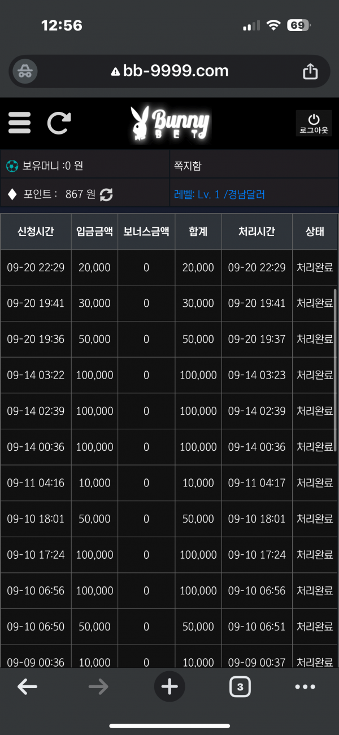Click the 레벨 Lv. 1 link
Image resolution: width=339 pixels, height=735 pixels.
(219, 194)
